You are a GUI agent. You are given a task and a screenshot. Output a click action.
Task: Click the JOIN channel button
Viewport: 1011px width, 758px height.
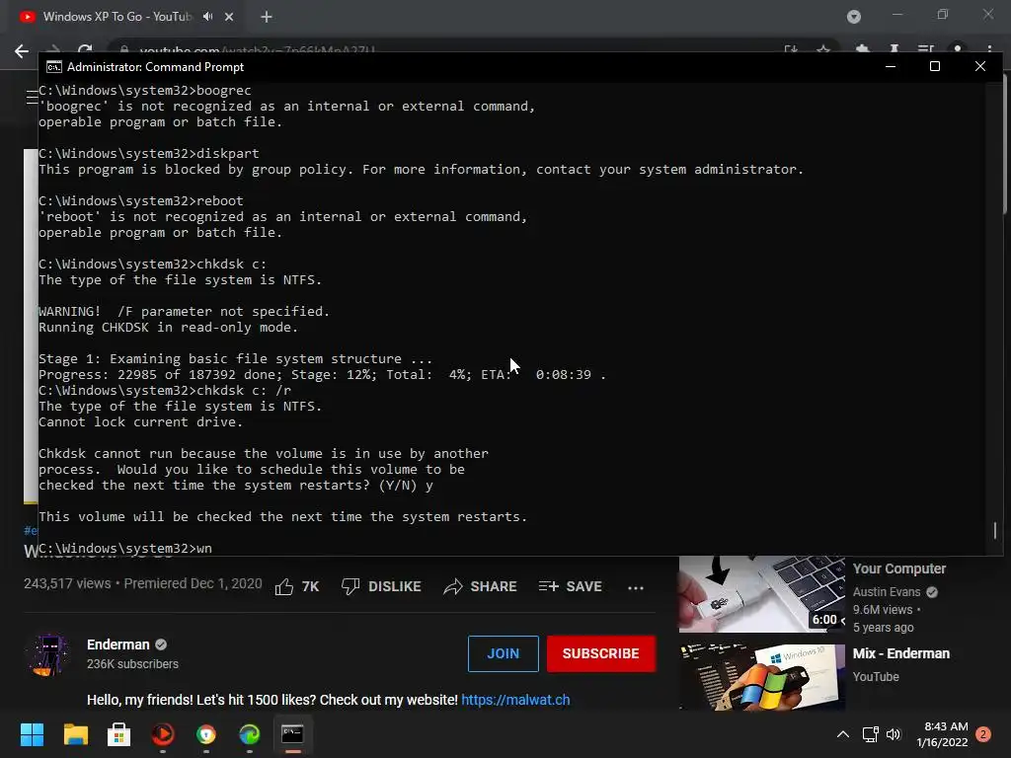(x=503, y=653)
